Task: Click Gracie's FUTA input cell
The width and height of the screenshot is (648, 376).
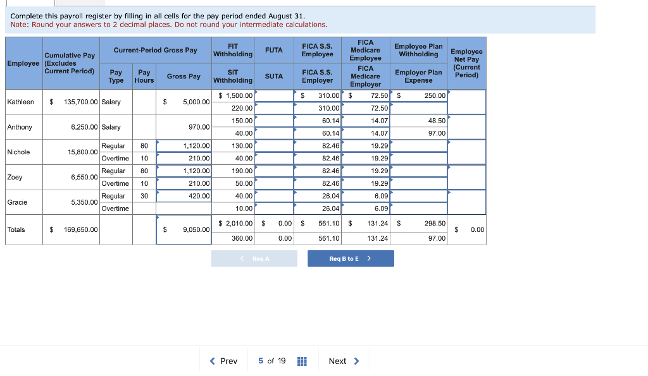Action: [274, 196]
